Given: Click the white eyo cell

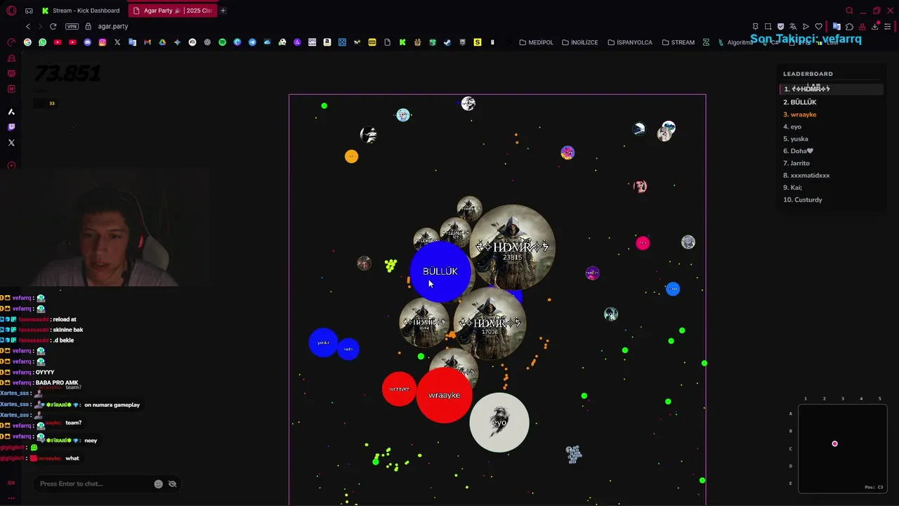Looking at the screenshot, I should (499, 422).
